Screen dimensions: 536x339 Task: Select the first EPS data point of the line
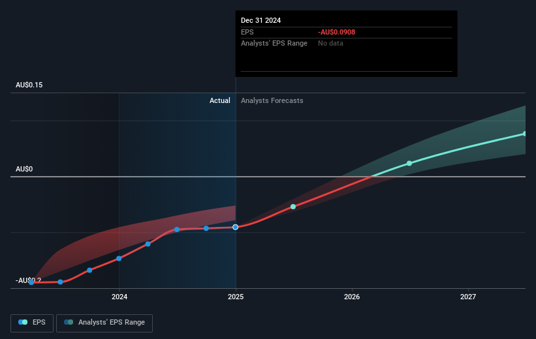click(x=31, y=282)
